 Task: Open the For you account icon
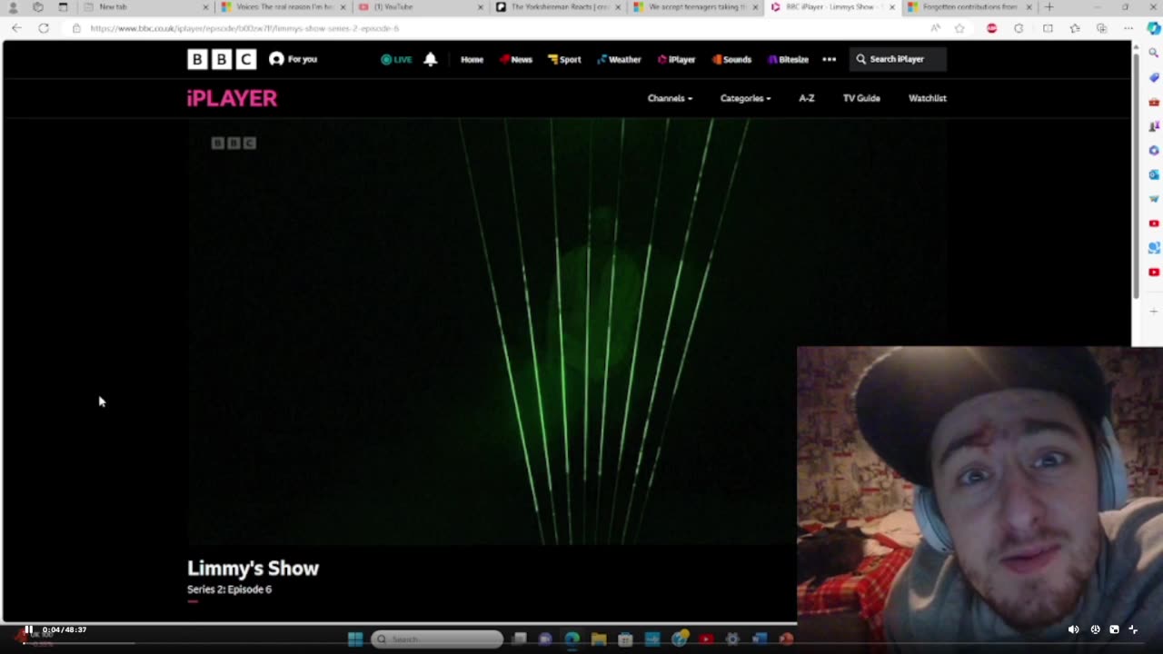(293, 59)
